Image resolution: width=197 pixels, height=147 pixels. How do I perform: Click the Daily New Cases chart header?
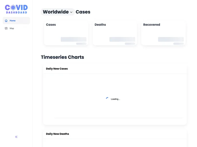pyautogui.click(x=57, y=69)
